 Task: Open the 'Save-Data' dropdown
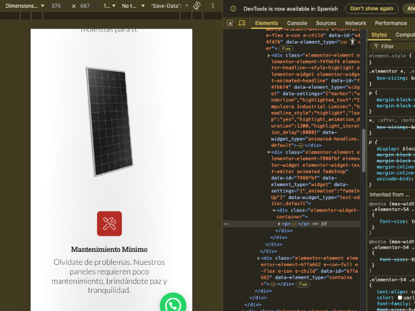pyautogui.click(x=170, y=6)
